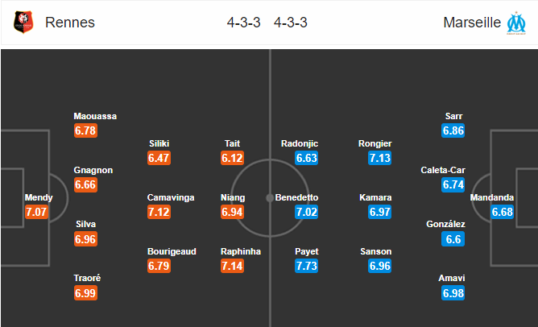Select Caleta-Car's name label

pos(443,170)
